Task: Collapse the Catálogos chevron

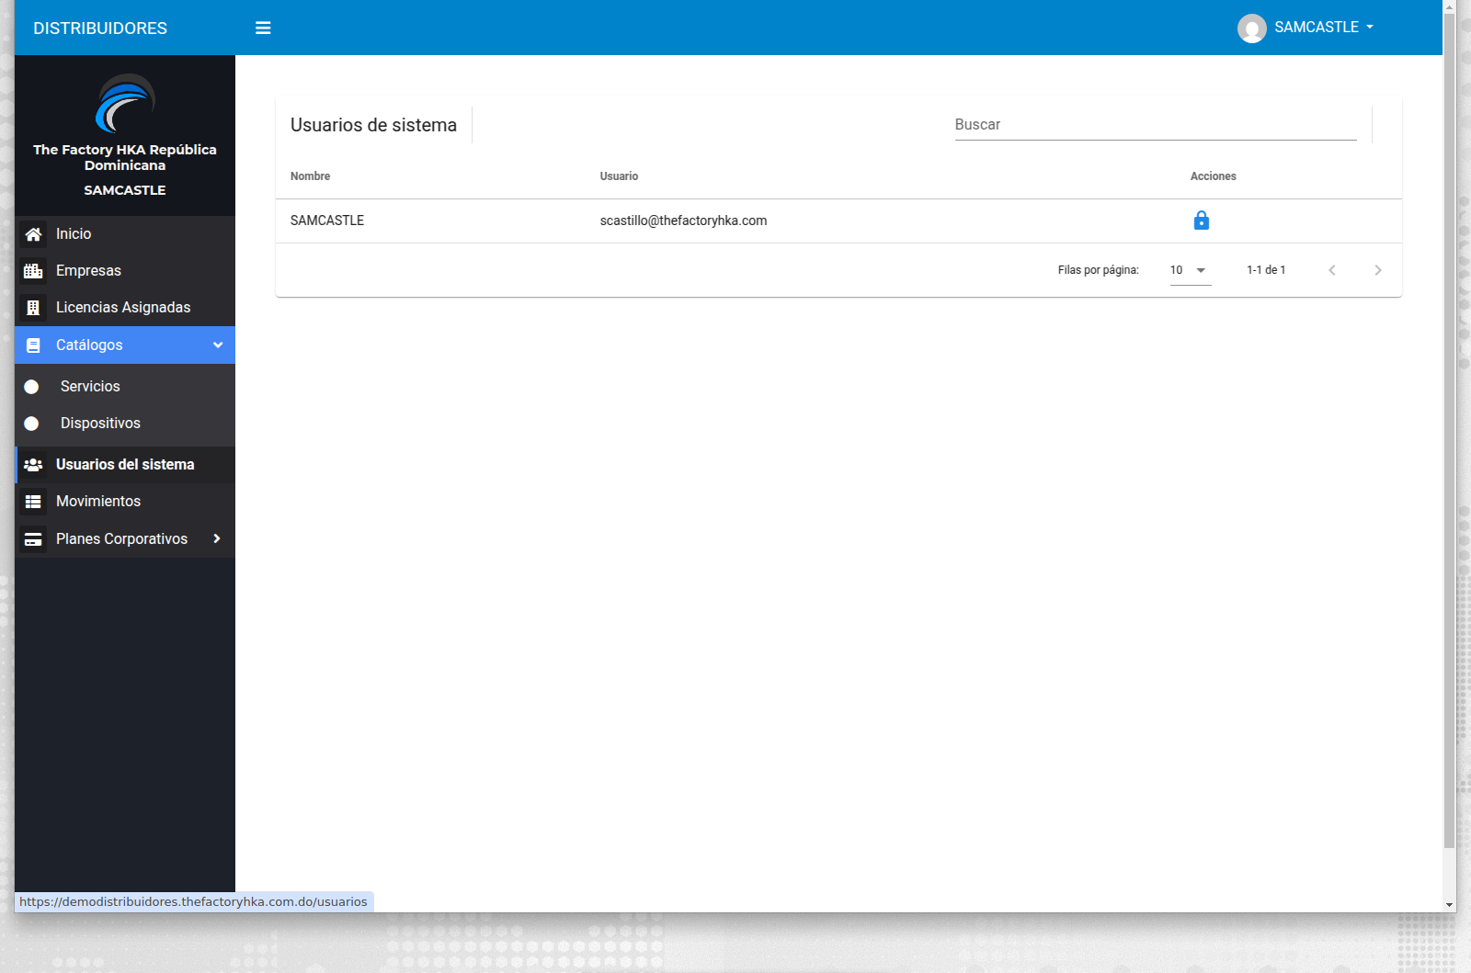Action: point(218,345)
